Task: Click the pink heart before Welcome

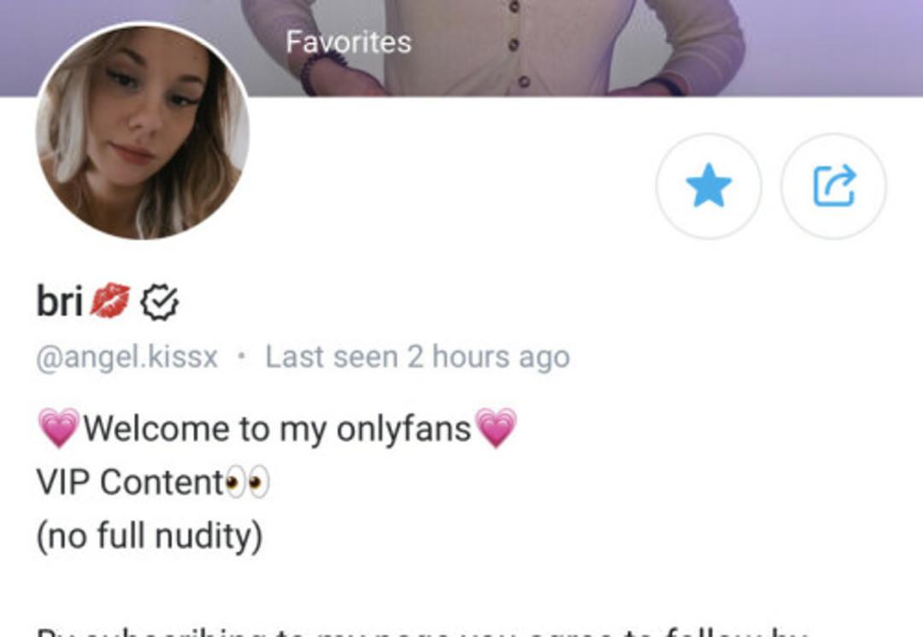Action: 58,428
